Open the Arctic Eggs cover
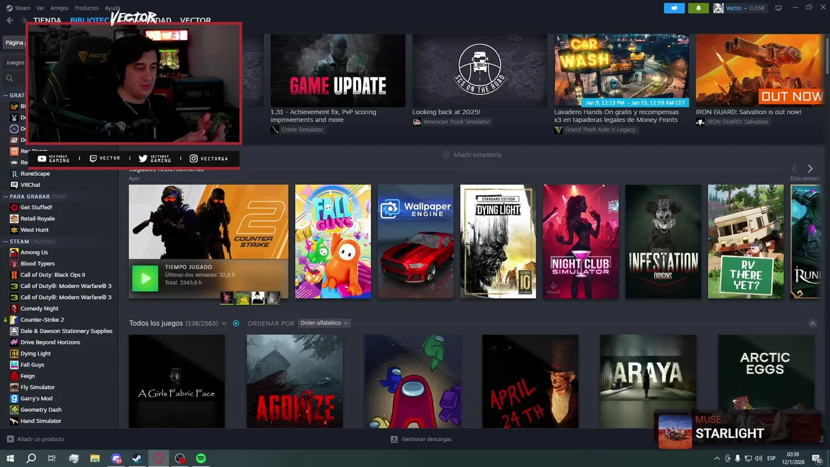Screen dimensions: 830x467 pos(766,381)
